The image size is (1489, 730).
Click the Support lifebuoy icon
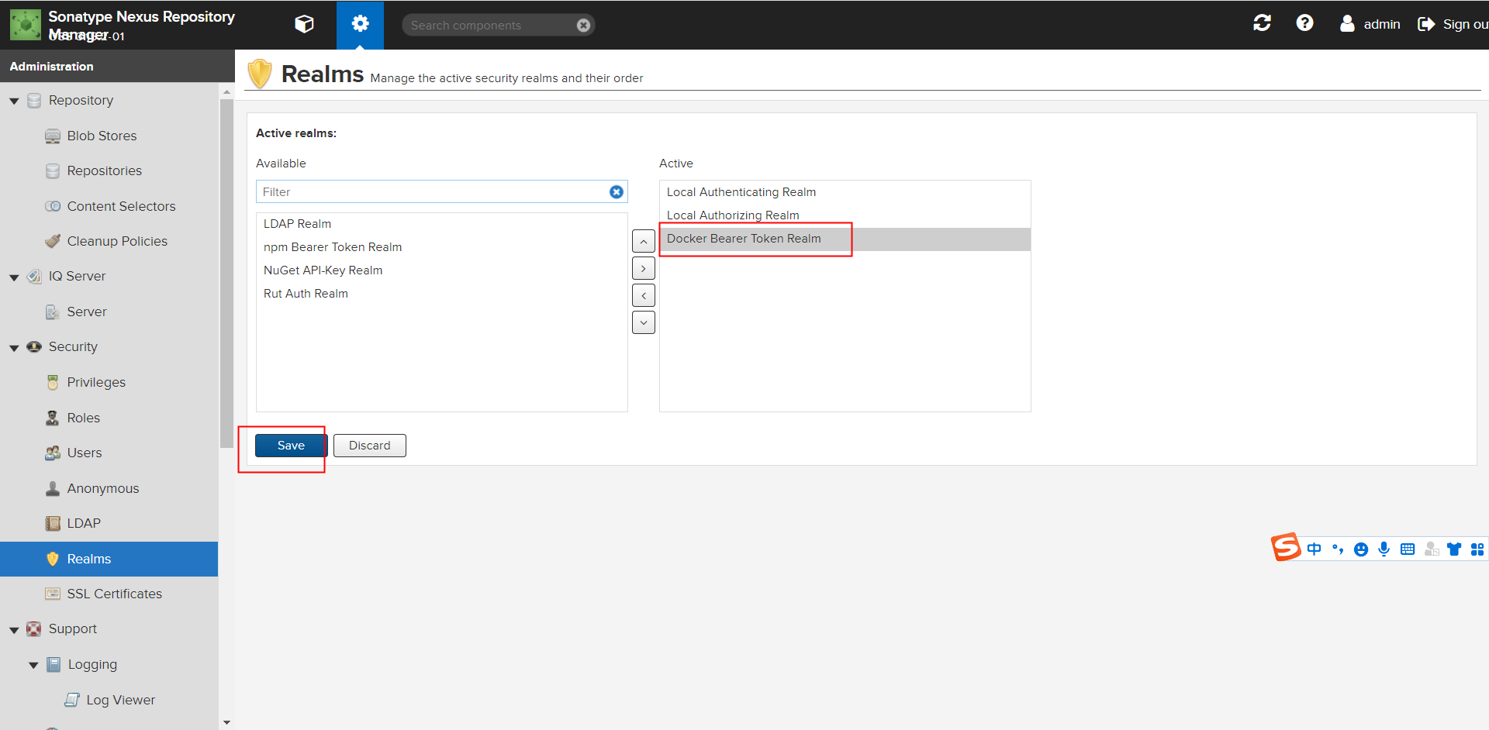(x=34, y=628)
